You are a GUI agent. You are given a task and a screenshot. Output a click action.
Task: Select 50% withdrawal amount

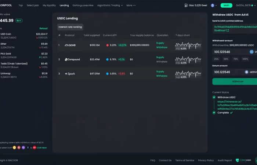226,59
